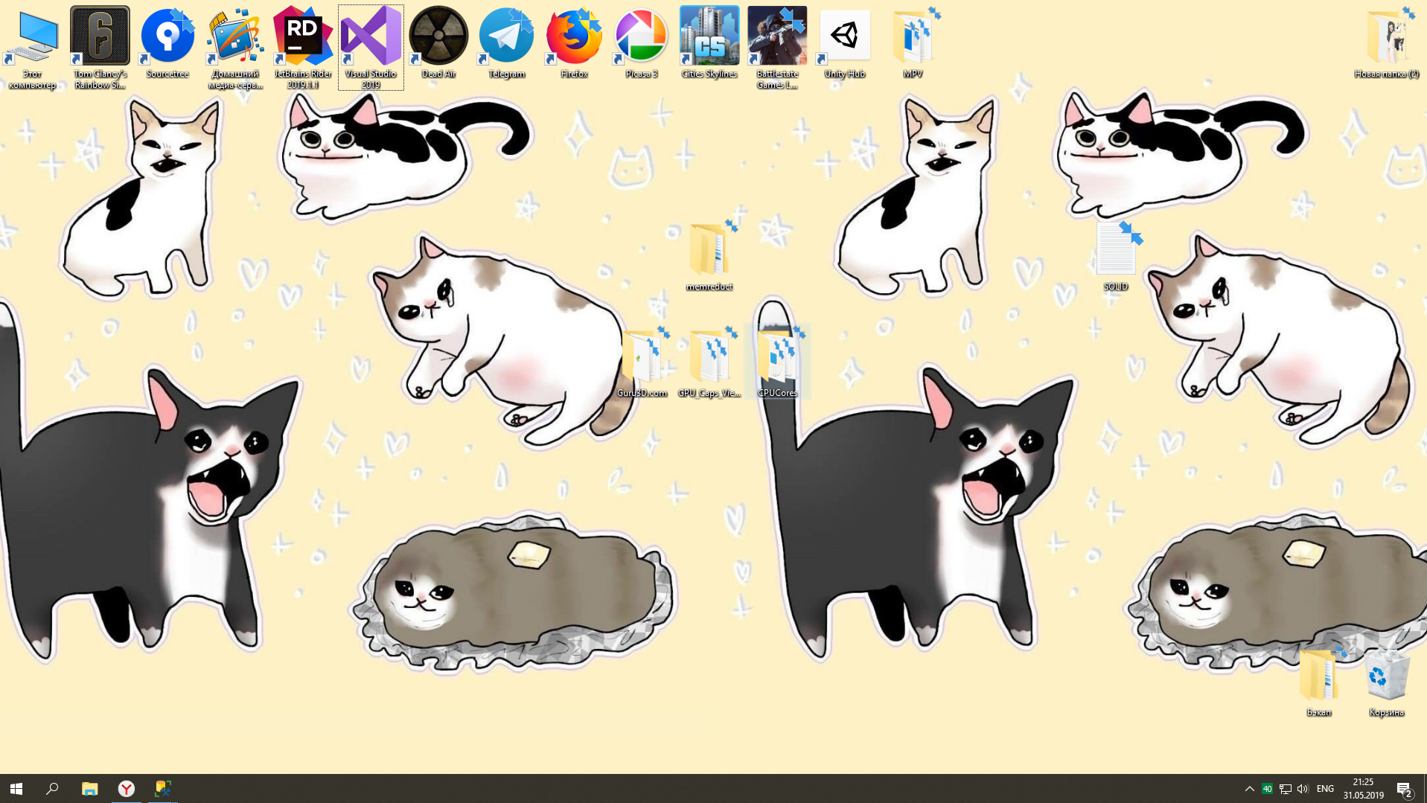Select the GPU_Caps_Viewer folder icon
The image size is (1427, 803).
click(709, 362)
